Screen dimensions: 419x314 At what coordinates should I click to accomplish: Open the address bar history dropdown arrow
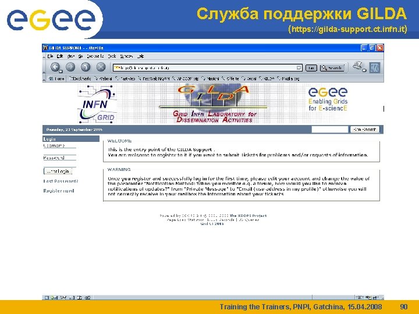(x=299, y=68)
